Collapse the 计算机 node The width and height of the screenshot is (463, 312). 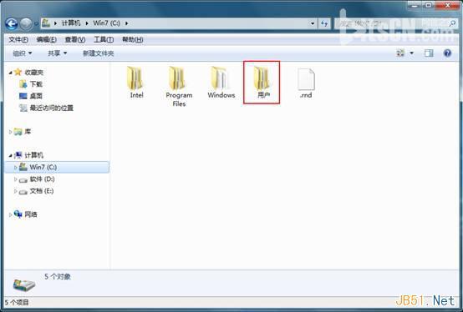click(x=10, y=155)
